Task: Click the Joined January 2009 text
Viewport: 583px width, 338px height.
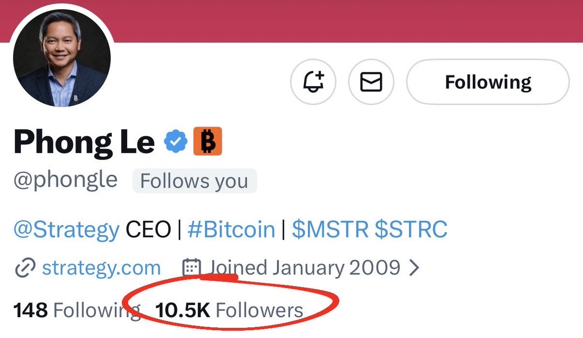Action: coord(304,268)
